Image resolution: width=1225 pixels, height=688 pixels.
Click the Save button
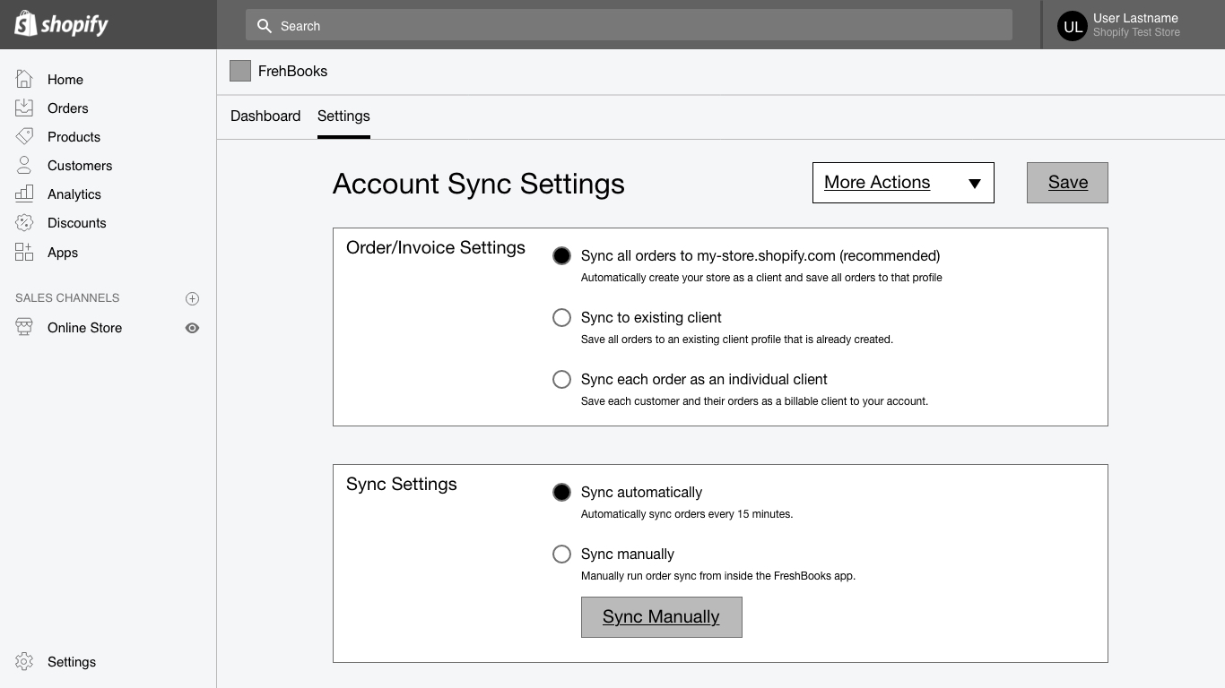point(1067,183)
